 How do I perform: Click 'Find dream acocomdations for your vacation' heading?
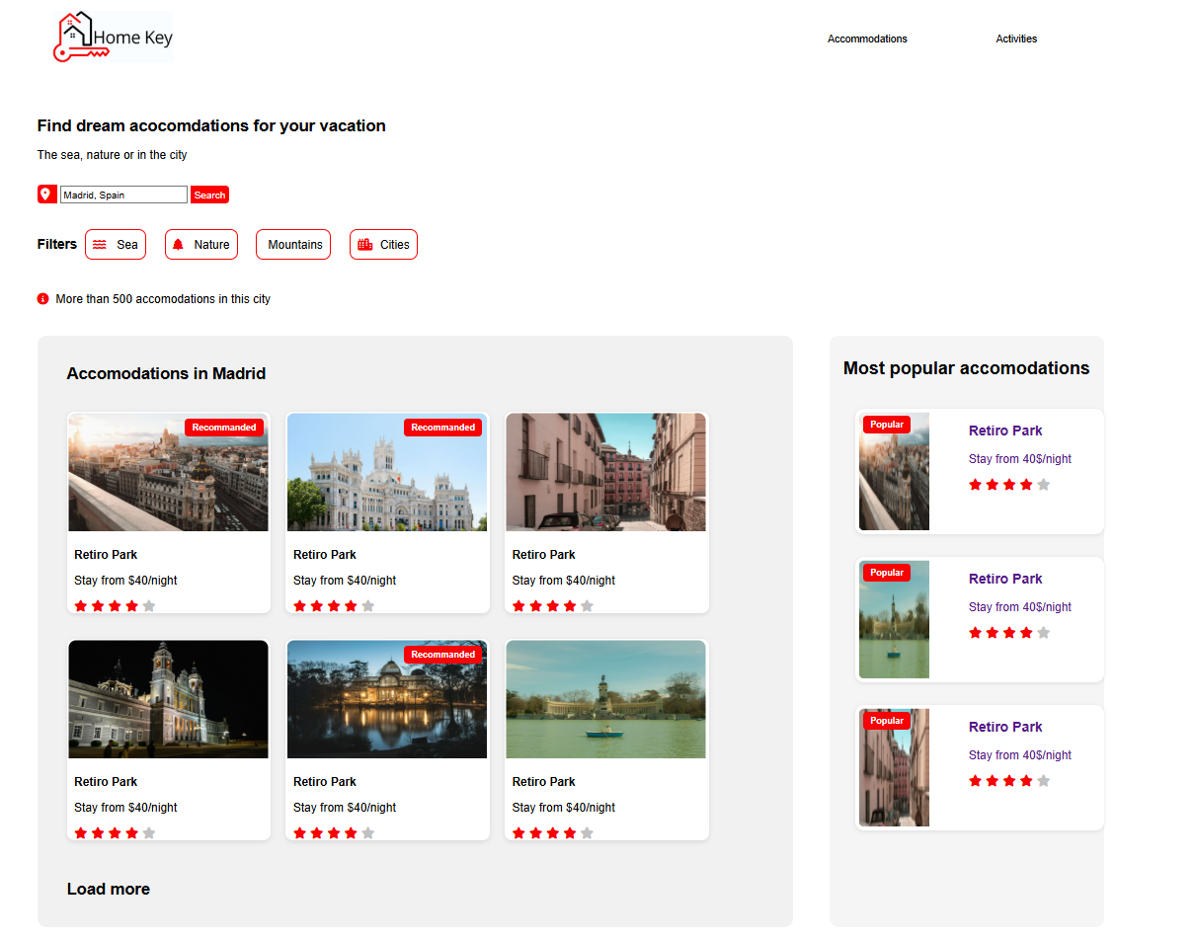(x=211, y=126)
